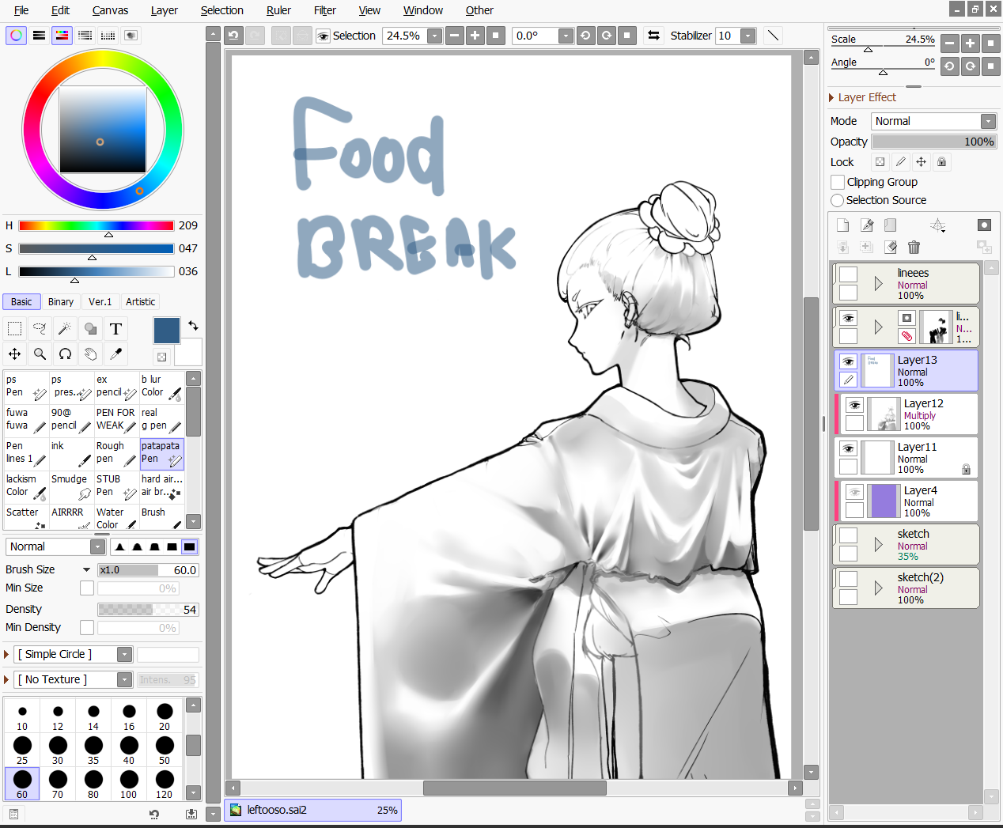Select the magic wand tool
This screenshot has width=1003, height=828.
click(x=65, y=329)
